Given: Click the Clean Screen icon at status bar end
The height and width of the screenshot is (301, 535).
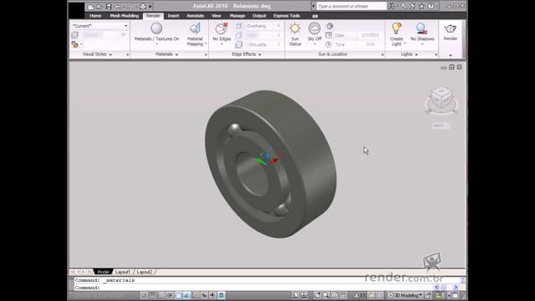Looking at the screenshot, I should [455, 295].
